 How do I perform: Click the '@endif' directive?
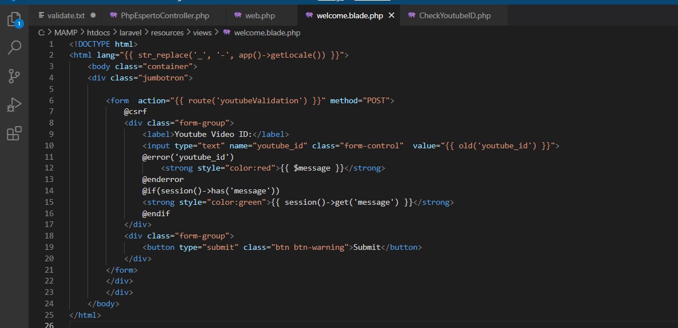point(156,213)
